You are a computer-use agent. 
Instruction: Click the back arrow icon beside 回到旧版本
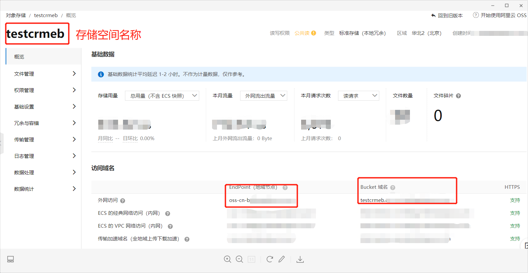[433, 15]
